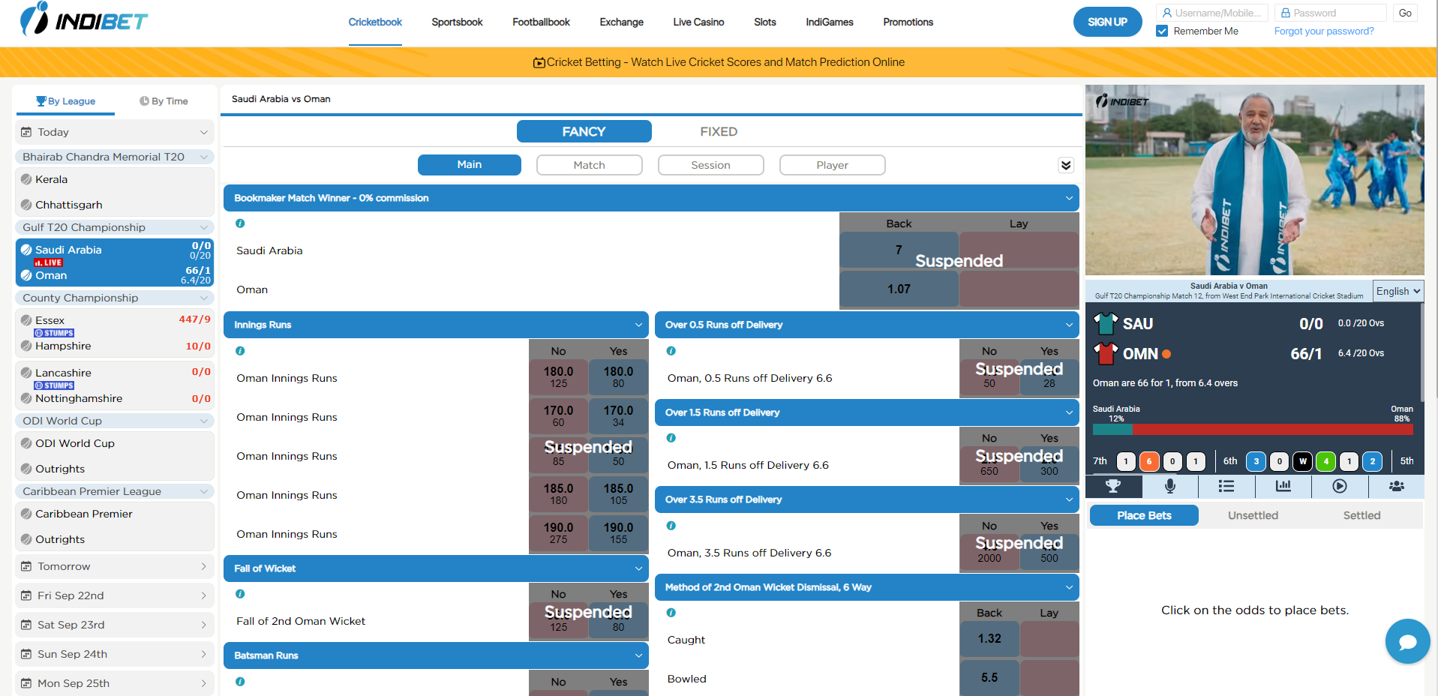Screen dimensions: 1438x696
Task: Collapse the Bookmaker Match Winner panel
Action: click(x=1068, y=198)
